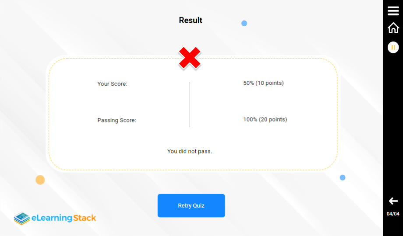Go to the home screen

393,28
